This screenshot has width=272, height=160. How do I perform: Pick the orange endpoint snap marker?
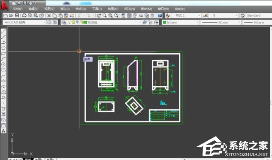pyautogui.click(x=79, y=51)
